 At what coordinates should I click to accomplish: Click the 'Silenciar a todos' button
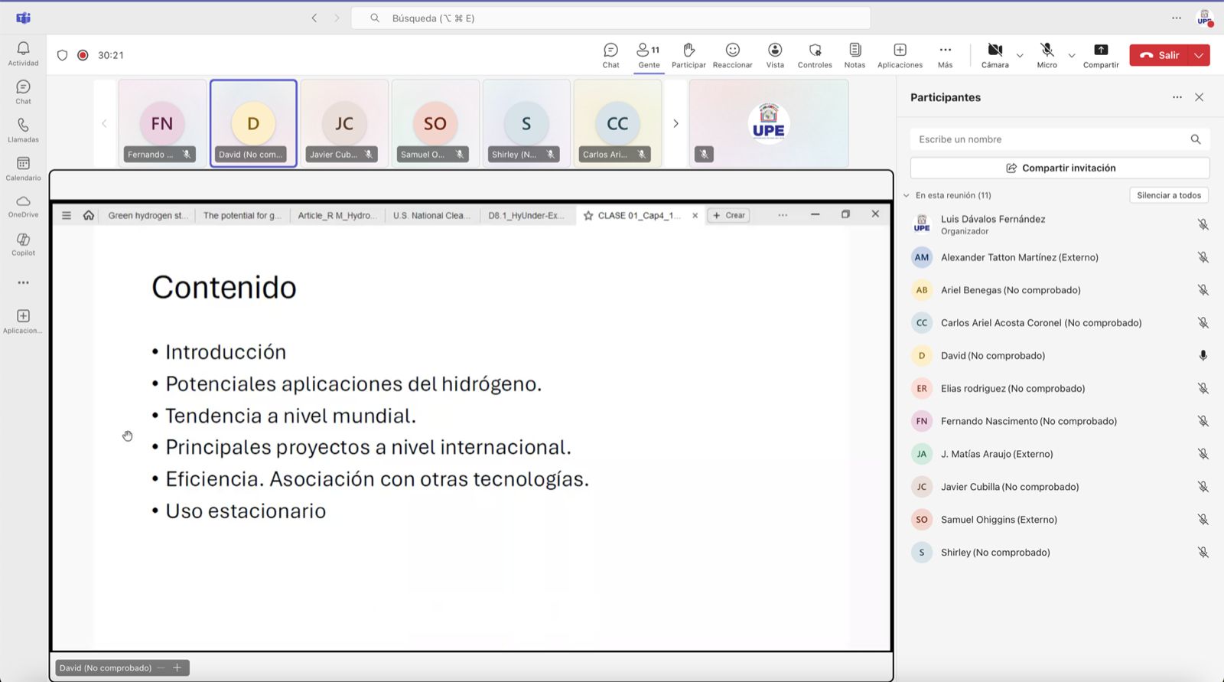point(1168,195)
